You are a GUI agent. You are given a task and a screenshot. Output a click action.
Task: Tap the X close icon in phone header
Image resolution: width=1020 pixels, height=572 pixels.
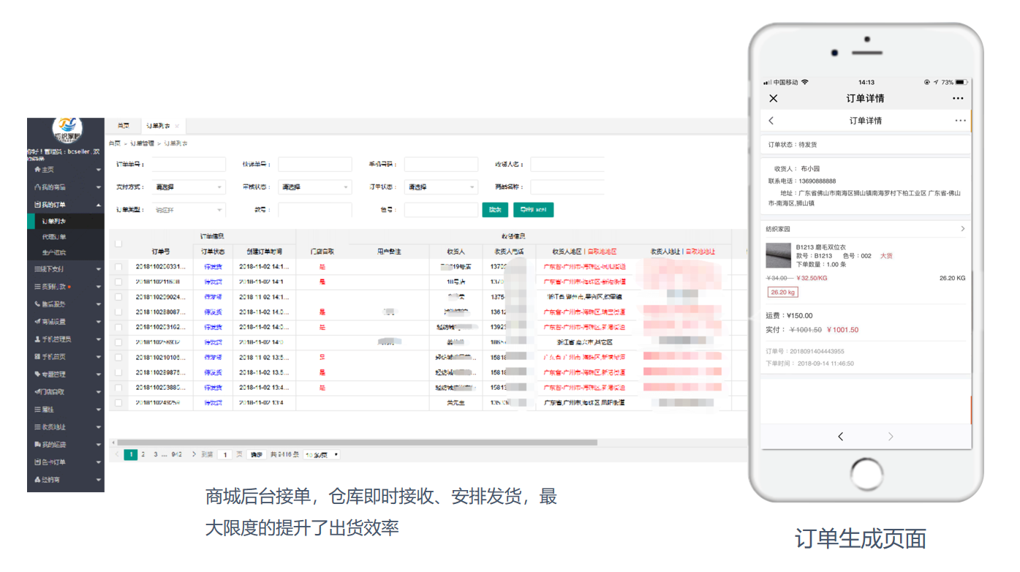pos(774,98)
